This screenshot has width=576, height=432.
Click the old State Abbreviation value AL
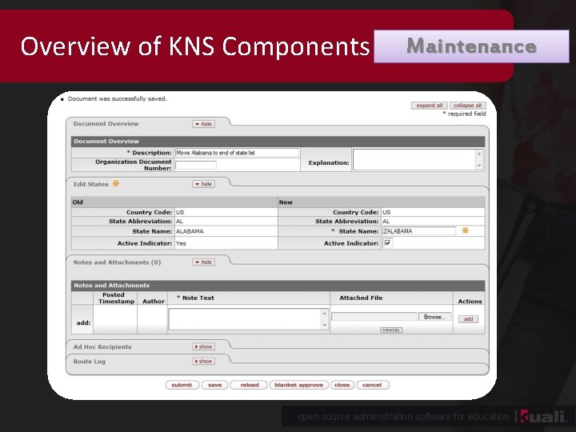[179, 221]
